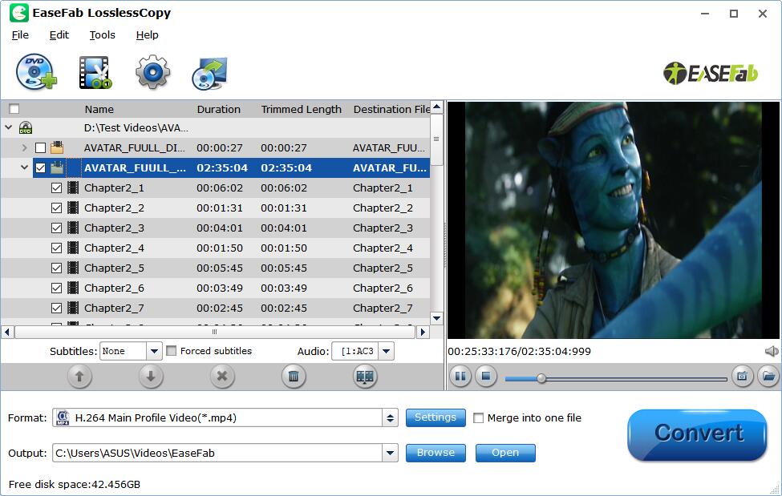
Task: Move selected item up arrow button
Action: pos(79,377)
